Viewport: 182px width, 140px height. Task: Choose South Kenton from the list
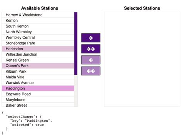38,26
